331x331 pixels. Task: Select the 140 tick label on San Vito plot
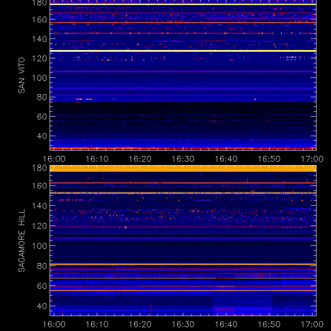tap(39, 39)
